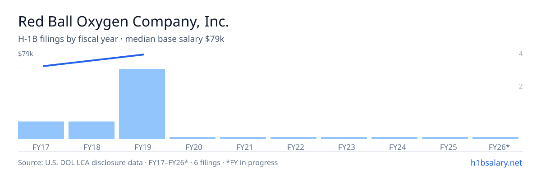Click the subtitle with median base salary
The height and width of the screenshot is (180, 541).
pos(121,39)
